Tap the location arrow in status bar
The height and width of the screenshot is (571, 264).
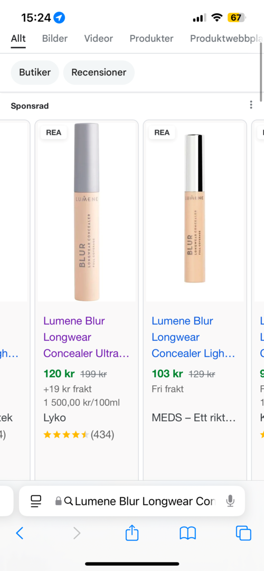coord(59,17)
